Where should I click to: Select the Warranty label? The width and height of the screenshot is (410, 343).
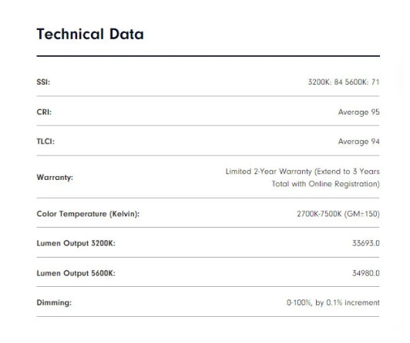coord(55,178)
